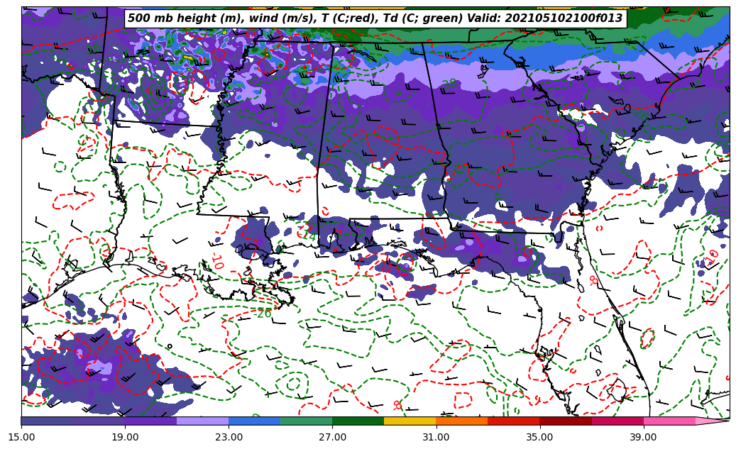Select the bright red colorbar segment

coord(513,421)
